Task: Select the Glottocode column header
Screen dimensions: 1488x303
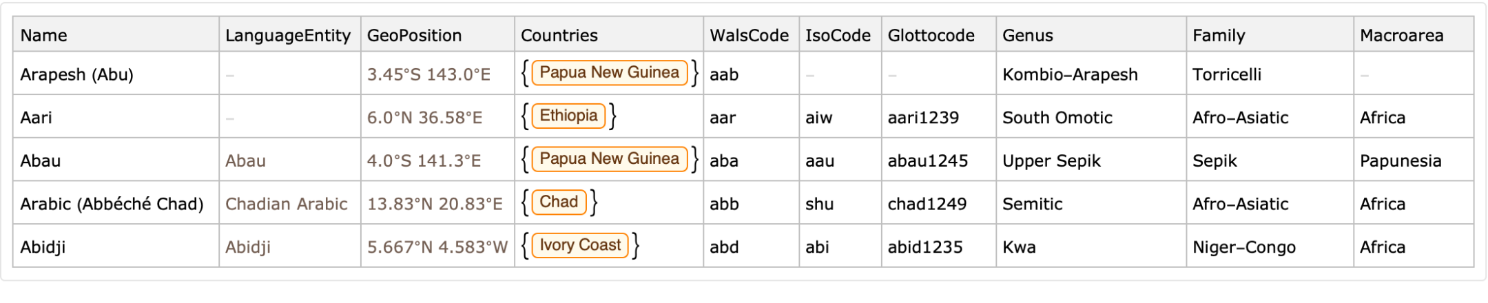Action: [x=931, y=35]
